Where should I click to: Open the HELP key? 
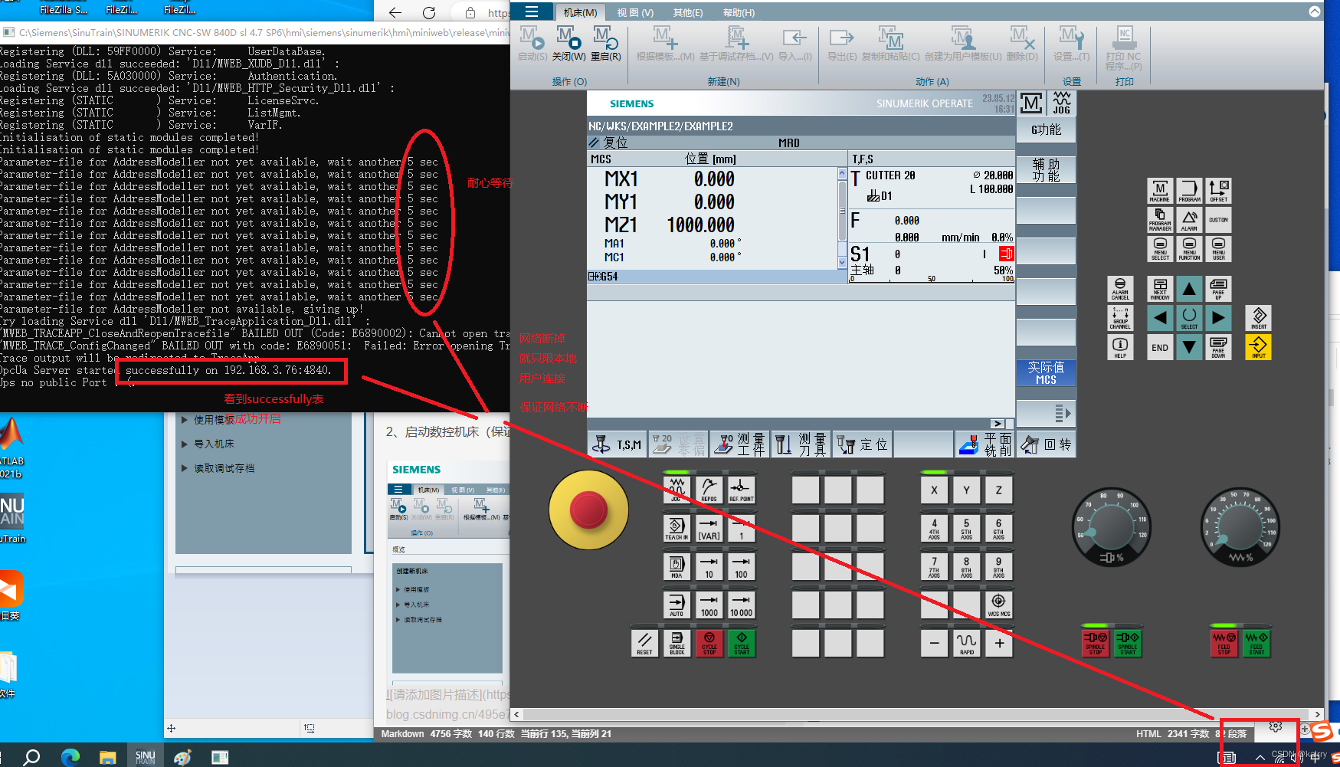1120,347
